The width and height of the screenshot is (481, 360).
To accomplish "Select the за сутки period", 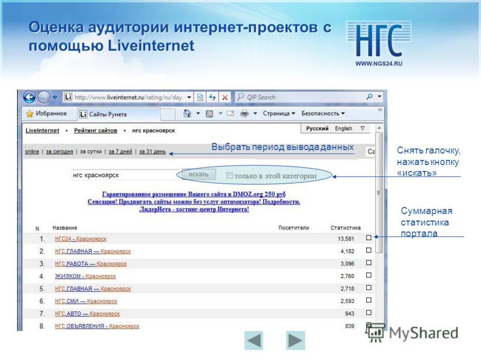I will (x=91, y=152).
